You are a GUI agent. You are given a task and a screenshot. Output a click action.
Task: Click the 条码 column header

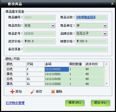tap(57, 64)
